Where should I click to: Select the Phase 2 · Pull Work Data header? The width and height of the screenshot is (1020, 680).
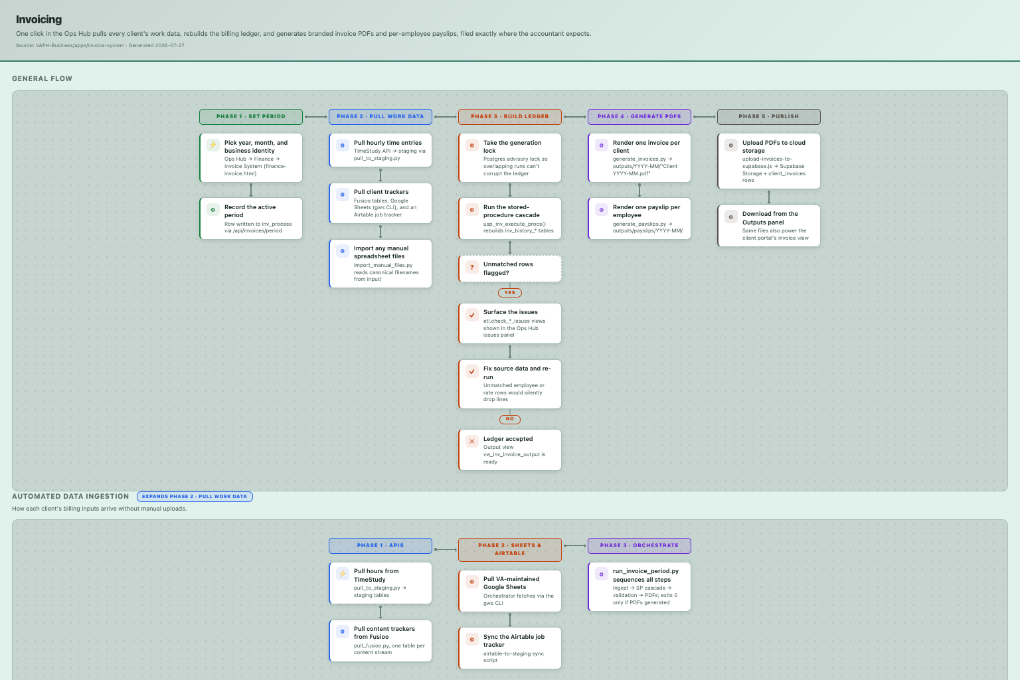tap(381, 116)
